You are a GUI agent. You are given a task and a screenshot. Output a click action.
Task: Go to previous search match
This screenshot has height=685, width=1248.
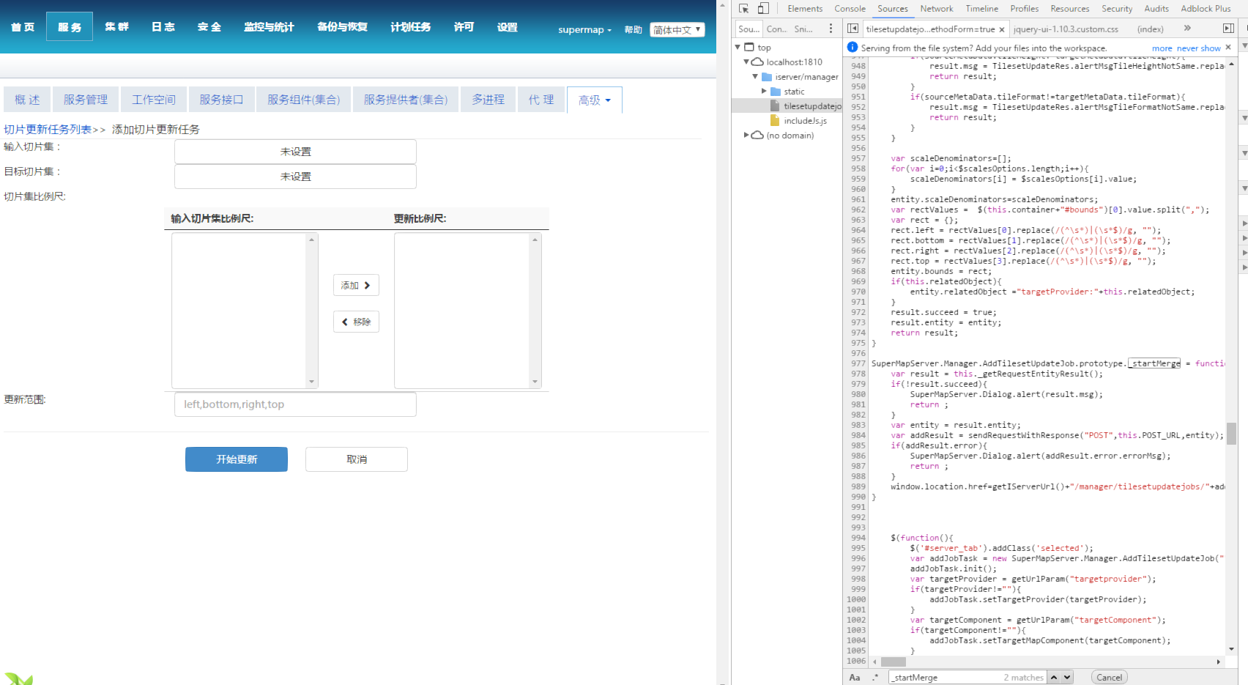coord(1054,678)
